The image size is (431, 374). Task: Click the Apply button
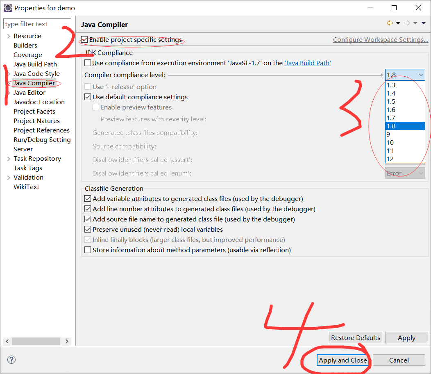(x=406, y=338)
